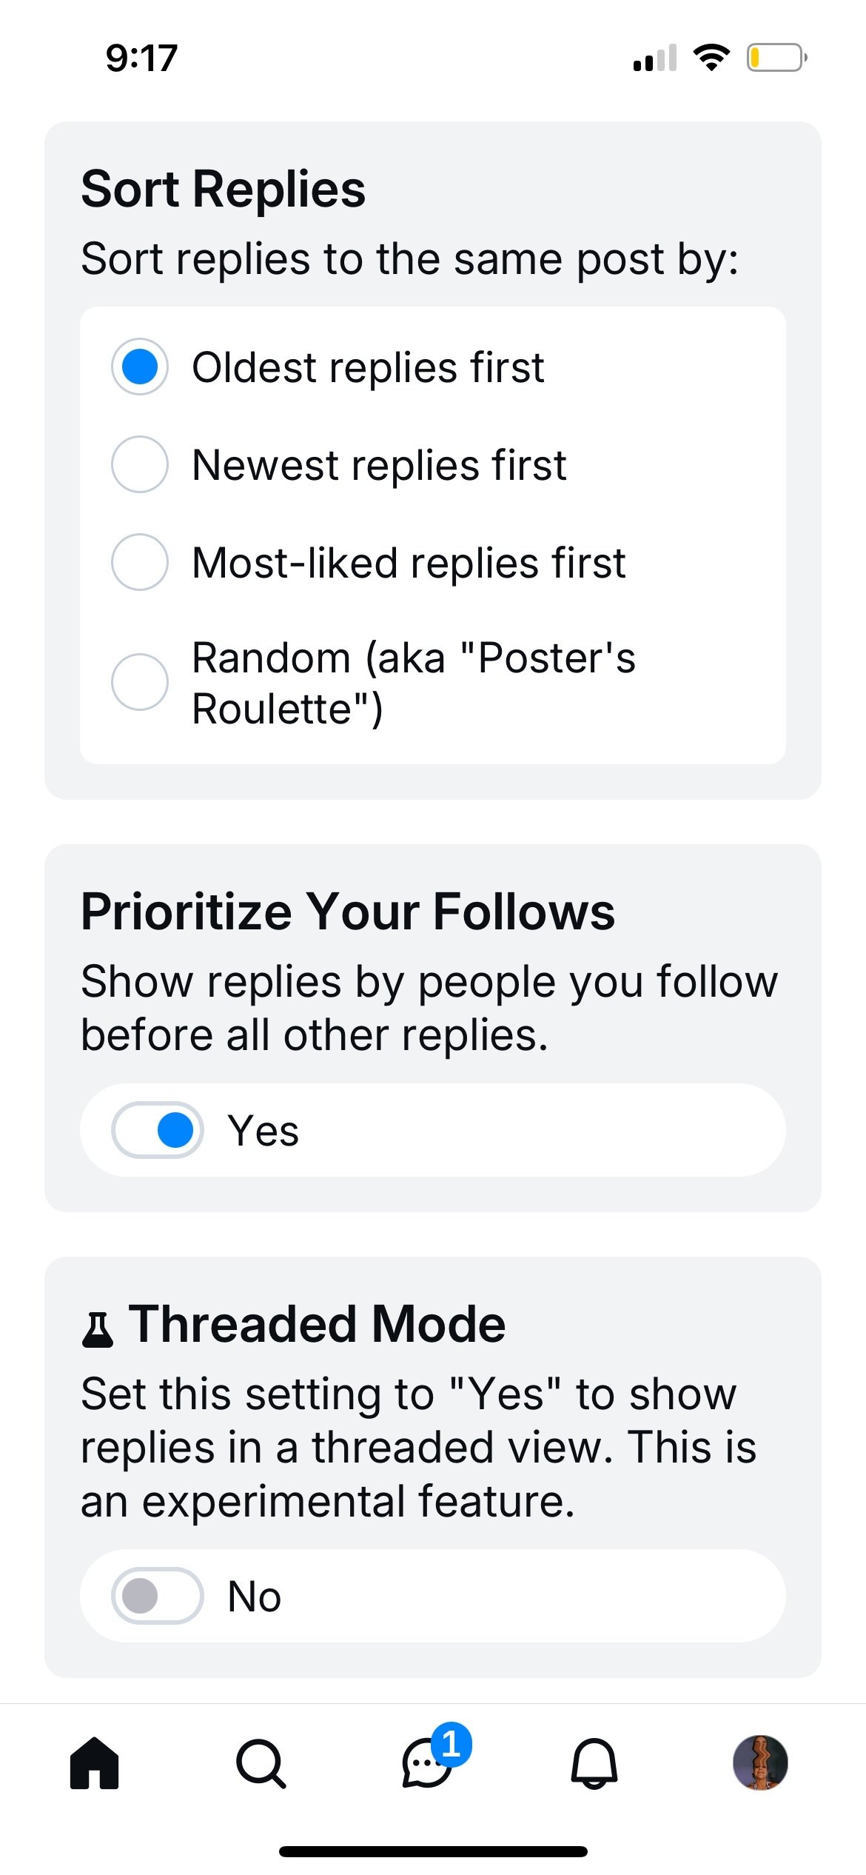Tap the battery indicator in status bar
This screenshot has height=1875, width=866.
776,58
